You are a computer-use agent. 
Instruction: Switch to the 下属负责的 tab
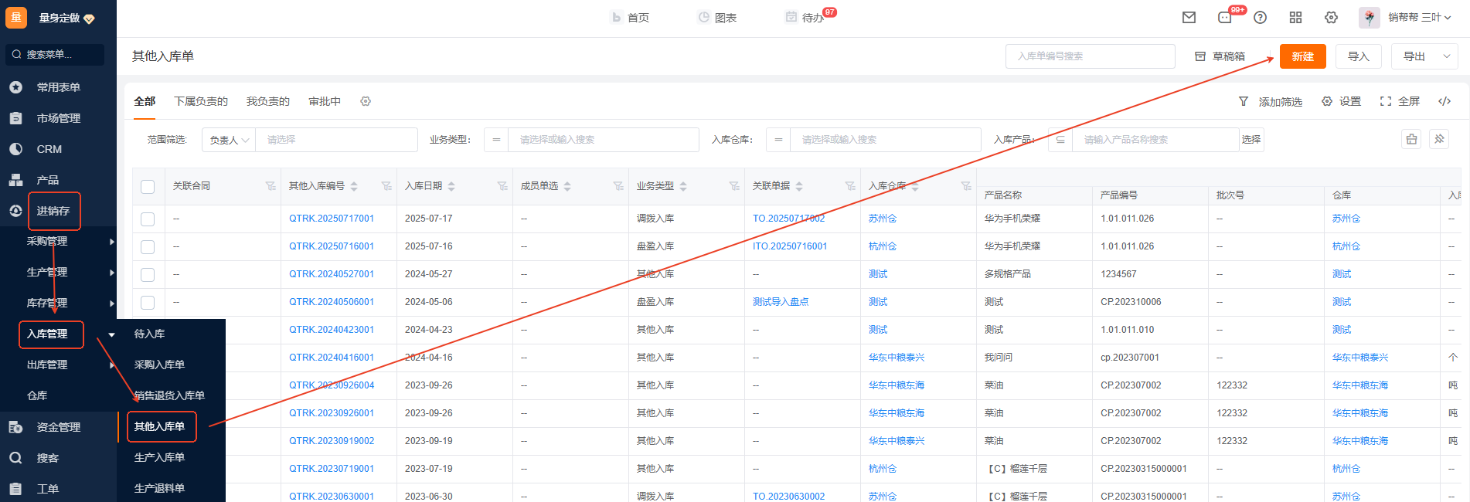(x=201, y=101)
